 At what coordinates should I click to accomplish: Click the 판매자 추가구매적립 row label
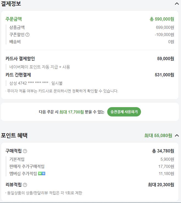tap(27, 166)
